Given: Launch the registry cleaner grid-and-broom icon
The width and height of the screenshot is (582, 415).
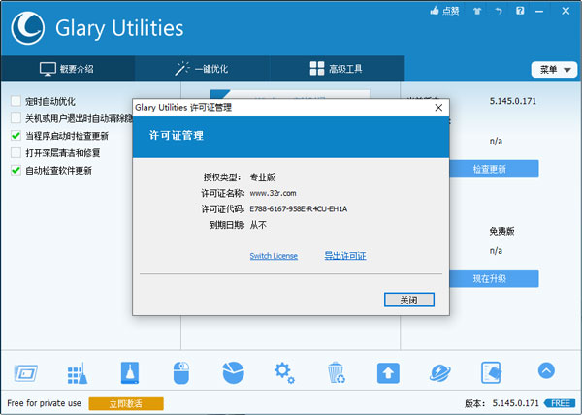Looking at the screenshot, I should click(78, 373).
